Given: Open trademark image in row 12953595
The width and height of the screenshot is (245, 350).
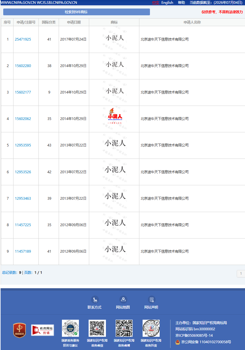Looking at the screenshot, I should (115, 145).
